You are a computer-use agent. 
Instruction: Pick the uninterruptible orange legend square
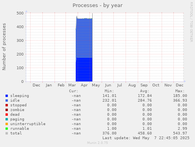[7, 124]
